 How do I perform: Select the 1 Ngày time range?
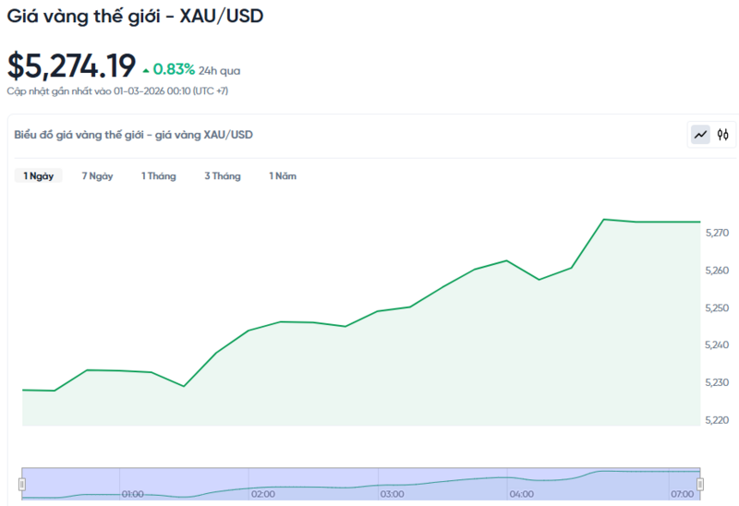point(38,176)
